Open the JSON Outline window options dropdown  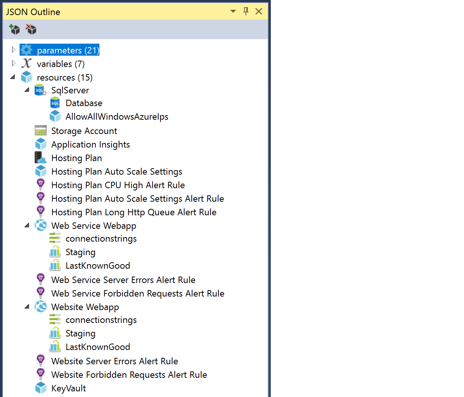coord(233,11)
